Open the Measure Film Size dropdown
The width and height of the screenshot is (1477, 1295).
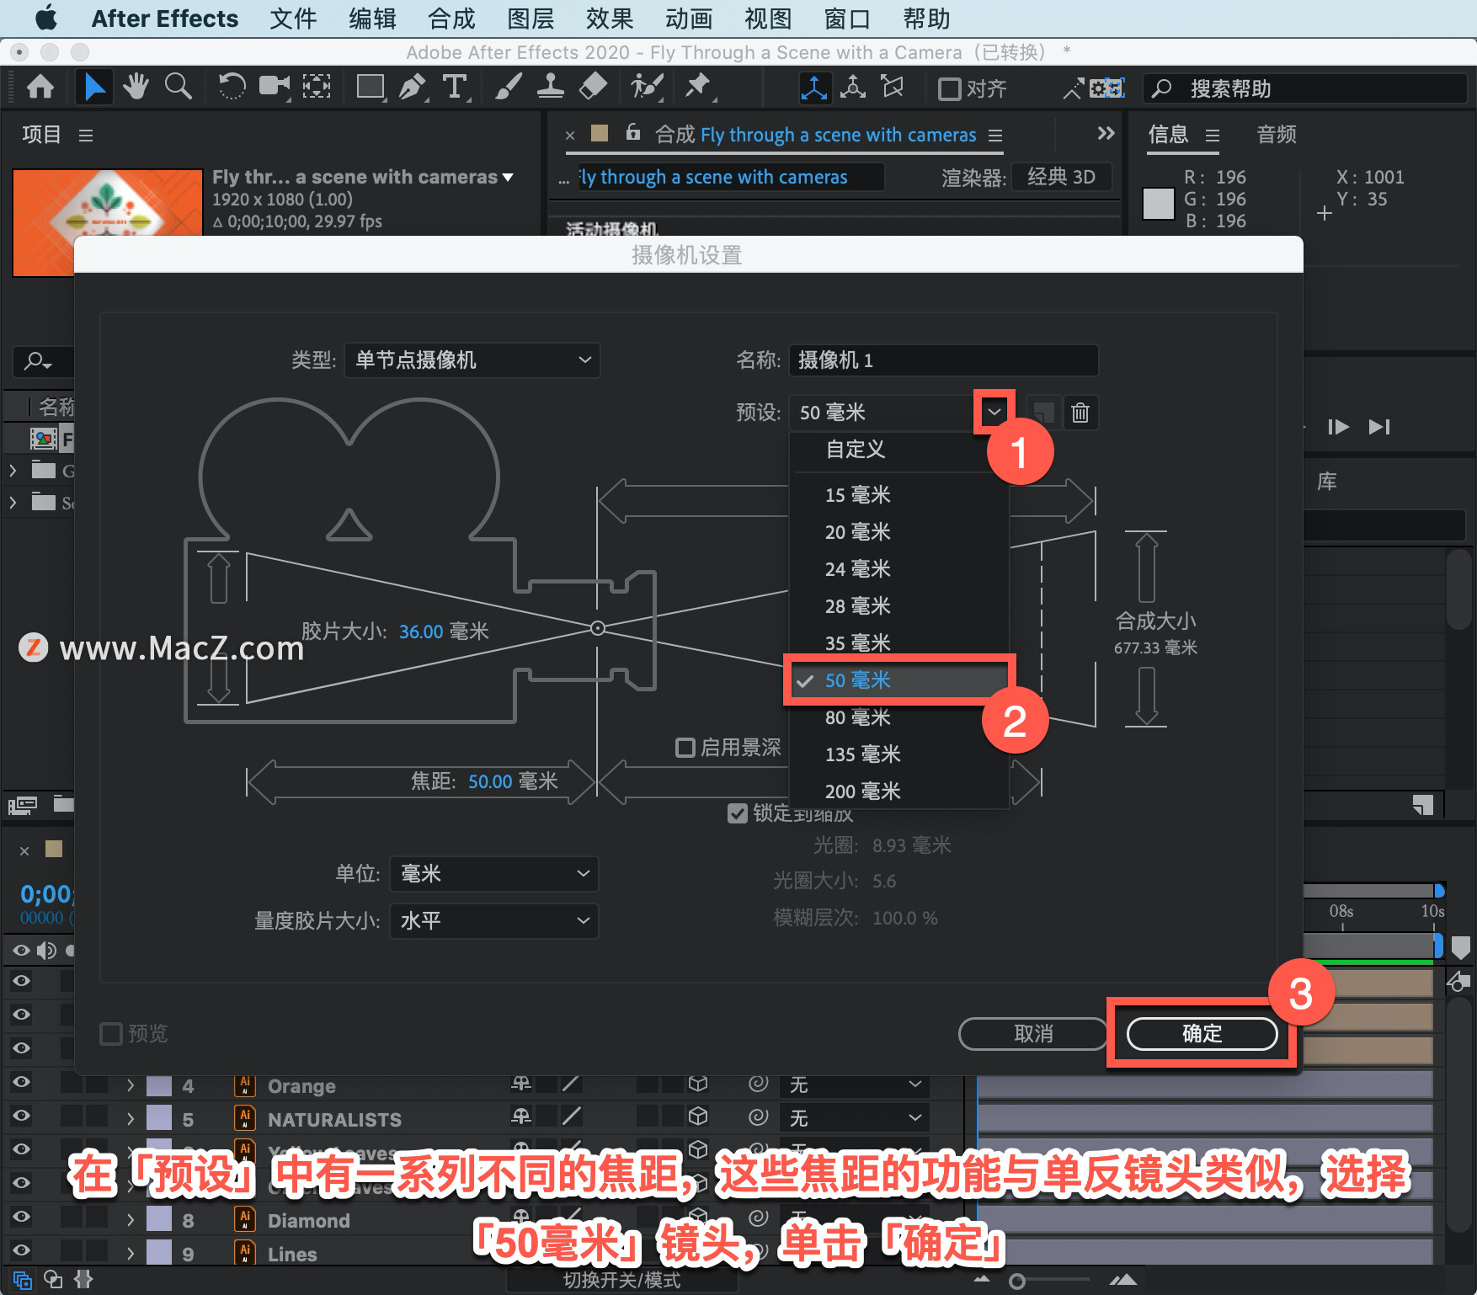point(493,920)
